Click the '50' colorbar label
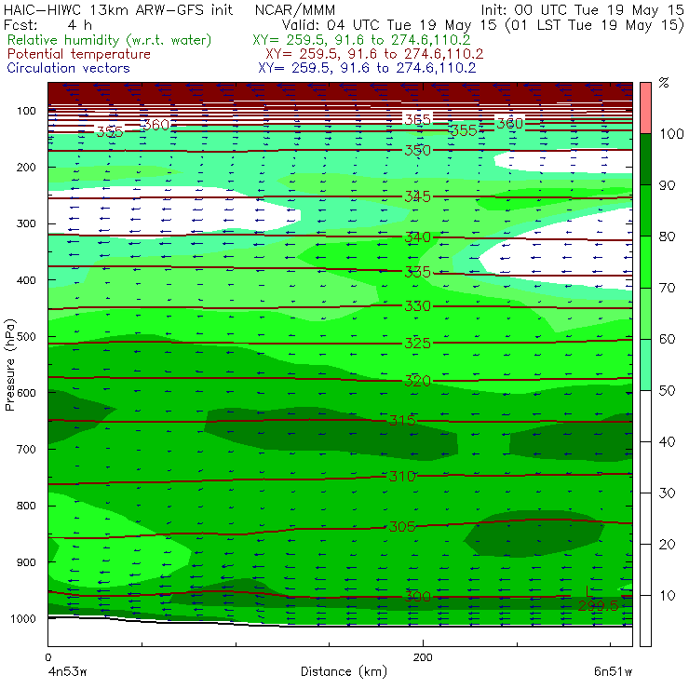689x689 pixels. 667,391
